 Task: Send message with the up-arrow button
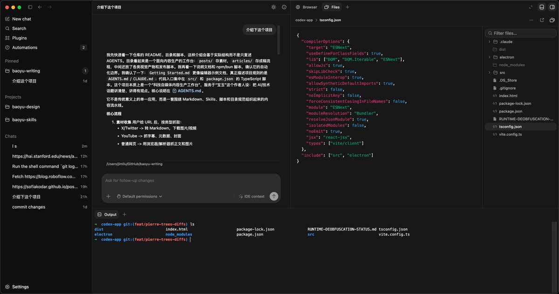pos(274,197)
